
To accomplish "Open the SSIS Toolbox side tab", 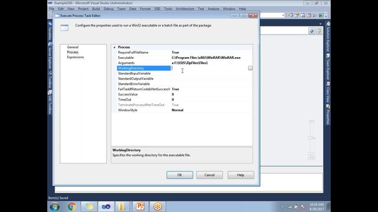I will tap(50, 102).
